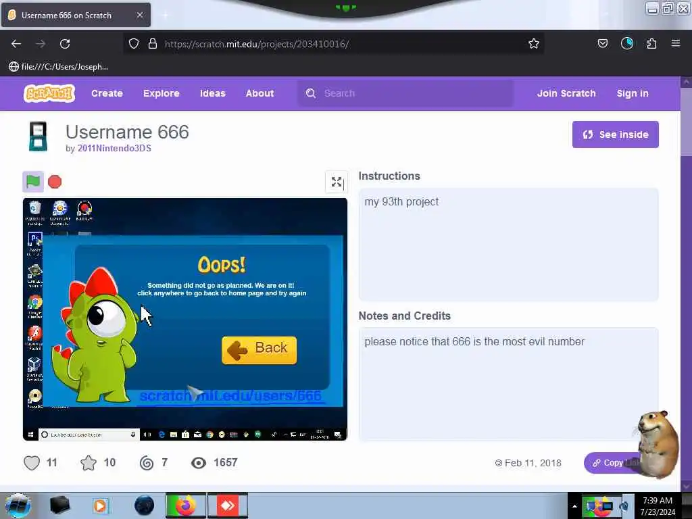
Task: Click the Username 666 project title
Action: click(x=127, y=132)
